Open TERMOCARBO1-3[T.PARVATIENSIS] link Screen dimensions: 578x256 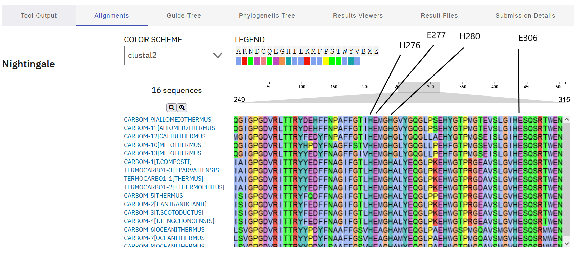tap(172, 170)
